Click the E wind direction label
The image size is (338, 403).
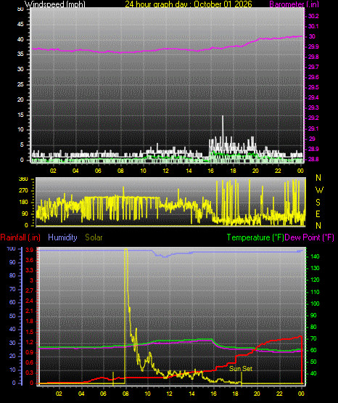pyautogui.click(x=318, y=213)
